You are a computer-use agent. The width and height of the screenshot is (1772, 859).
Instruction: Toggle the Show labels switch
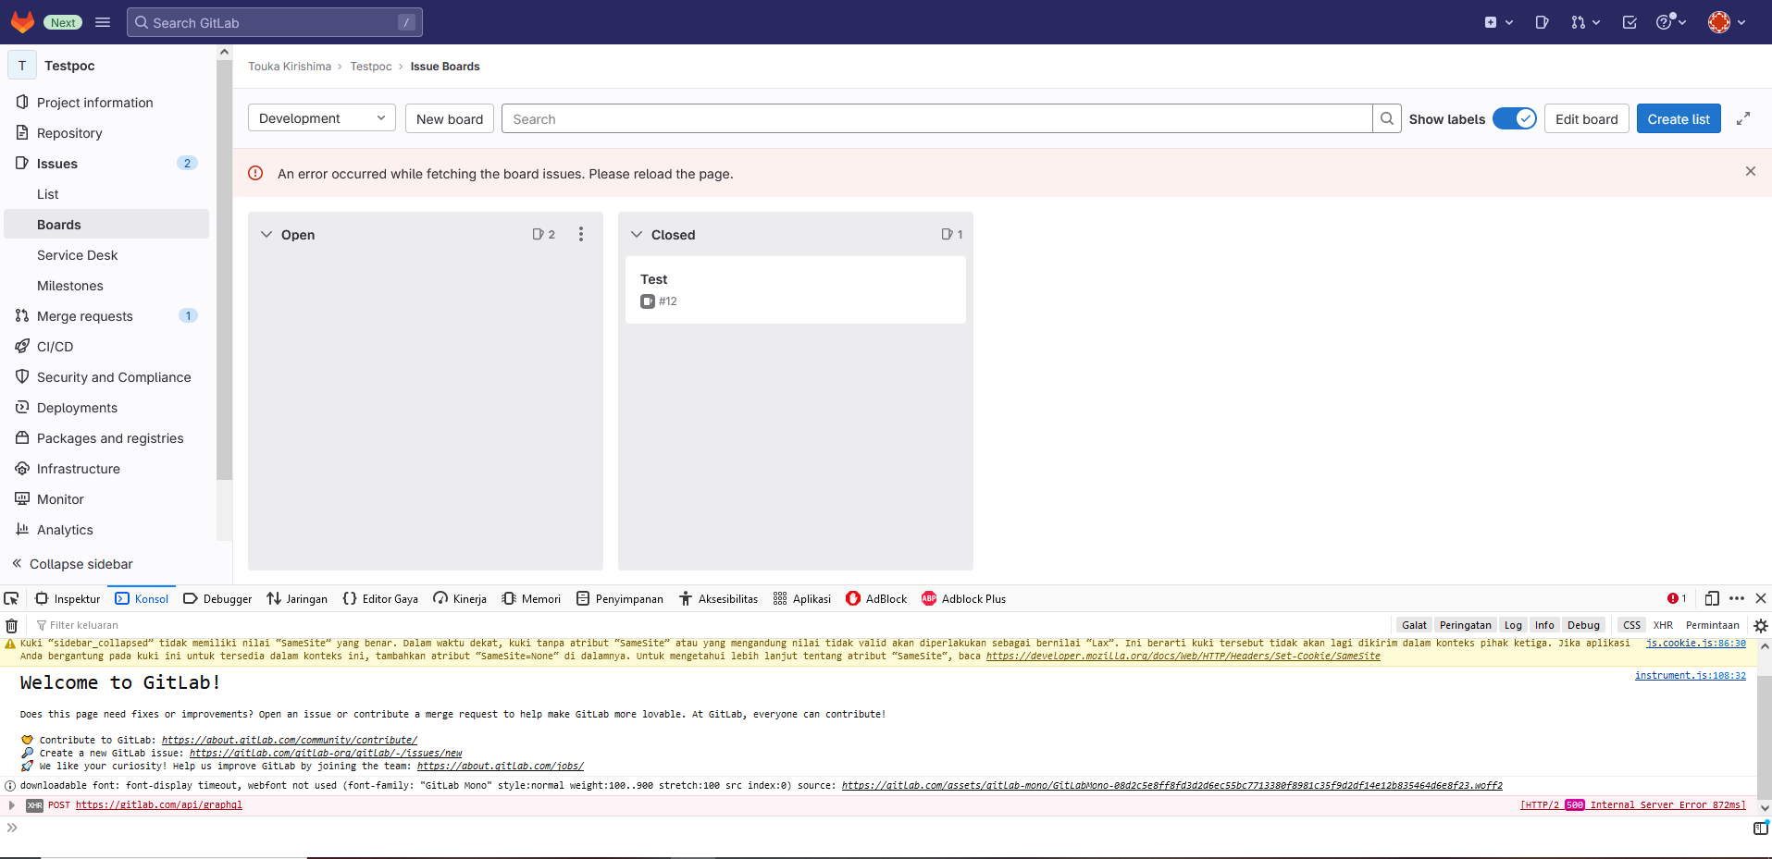click(1514, 118)
